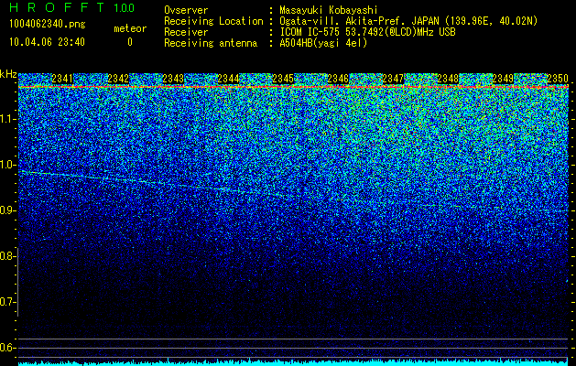Click the 1.0 frequency axis label
The width and height of the screenshot is (576, 366).
pyautogui.click(x=7, y=165)
